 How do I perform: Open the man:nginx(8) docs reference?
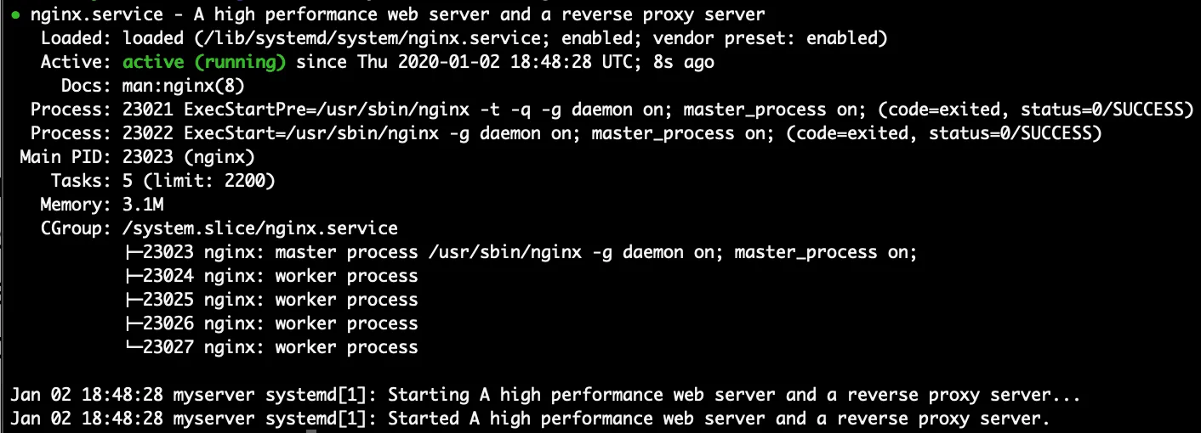click(x=183, y=86)
